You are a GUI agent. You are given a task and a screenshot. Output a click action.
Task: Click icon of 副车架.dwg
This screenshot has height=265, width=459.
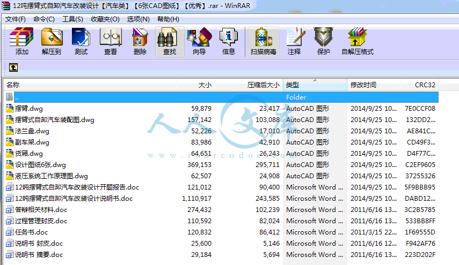tap(10, 142)
